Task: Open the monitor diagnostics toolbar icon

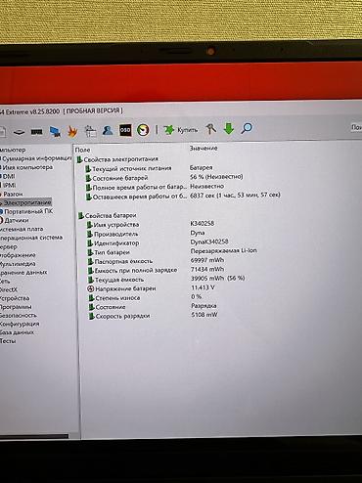Action: click(x=55, y=131)
